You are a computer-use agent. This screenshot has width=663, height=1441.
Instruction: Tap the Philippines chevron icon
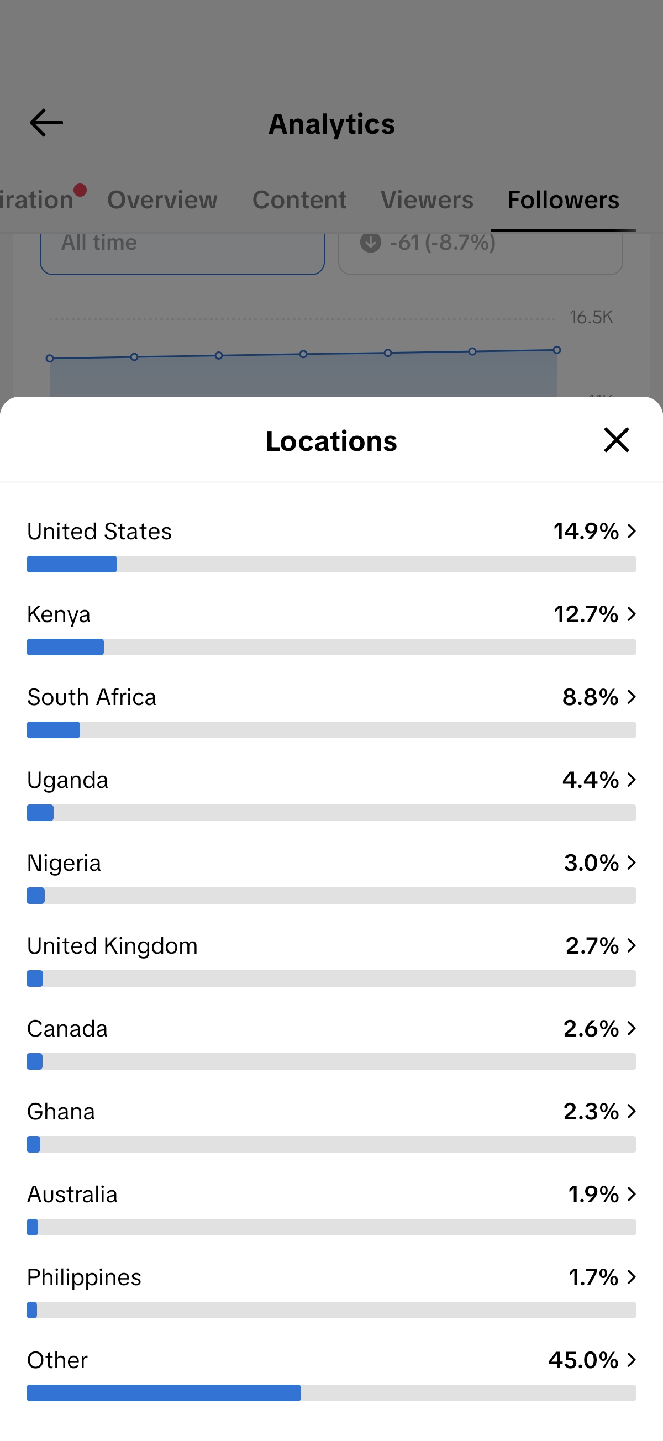[x=632, y=1276]
